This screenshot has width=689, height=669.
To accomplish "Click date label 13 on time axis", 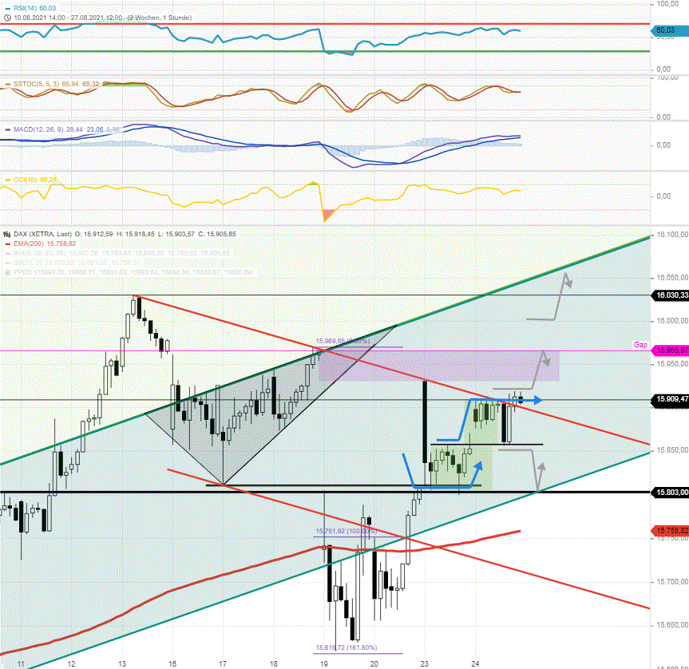I will [x=122, y=663].
